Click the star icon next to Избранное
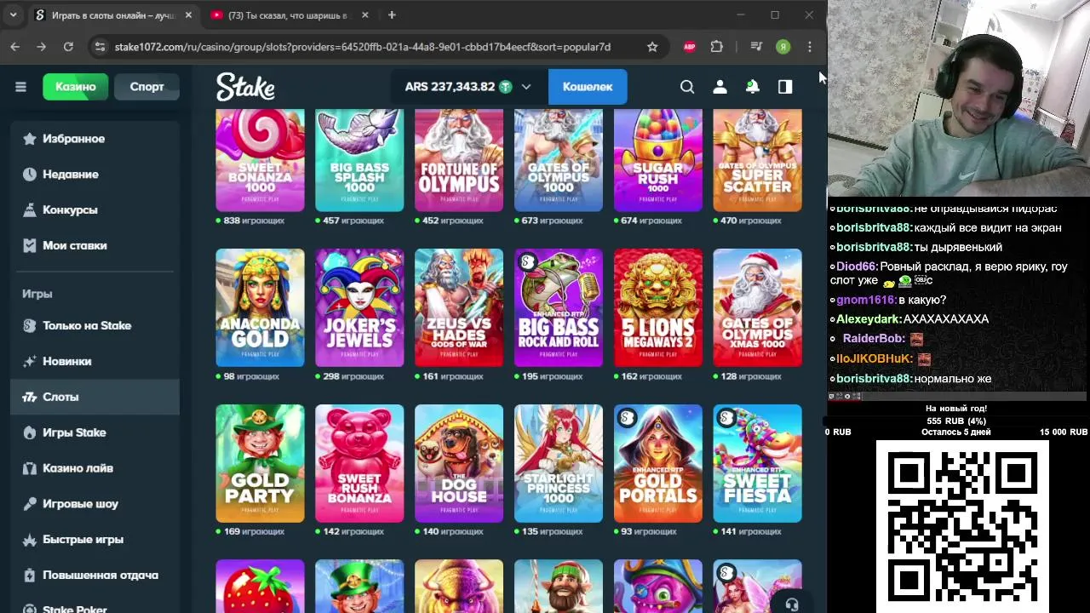This screenshot has height=613, width=1090. pos(30,139)
